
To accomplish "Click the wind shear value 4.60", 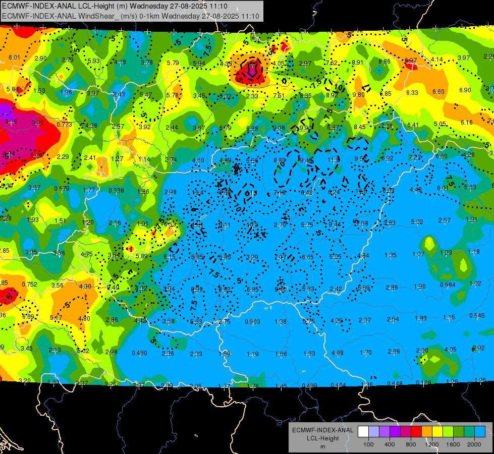I will (198, 161).
